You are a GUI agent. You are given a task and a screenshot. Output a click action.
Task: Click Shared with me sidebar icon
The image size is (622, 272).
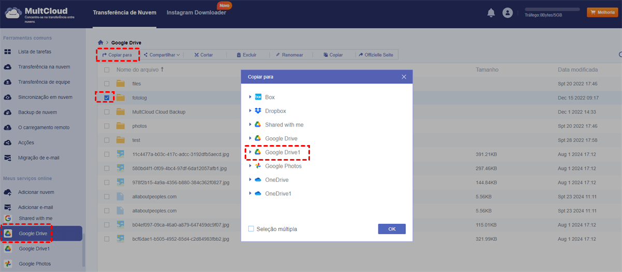(x=8, y=219)
